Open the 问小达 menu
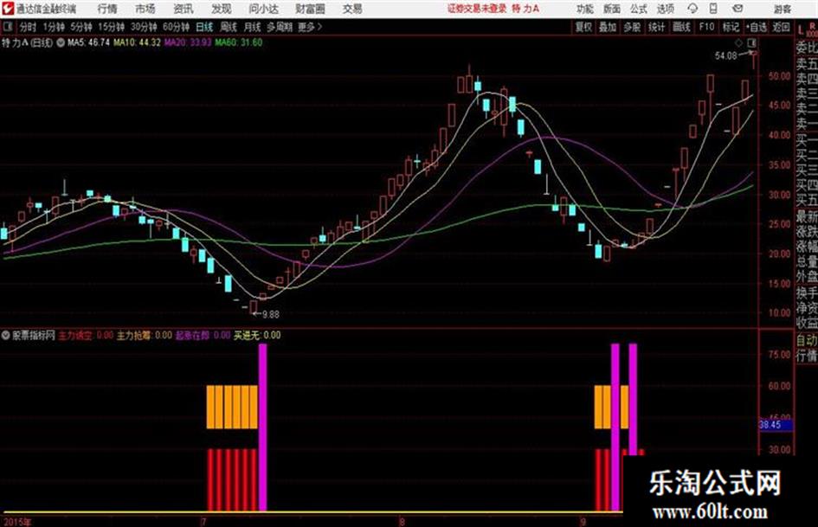818x527 pixels. click(x=263, y=9)
